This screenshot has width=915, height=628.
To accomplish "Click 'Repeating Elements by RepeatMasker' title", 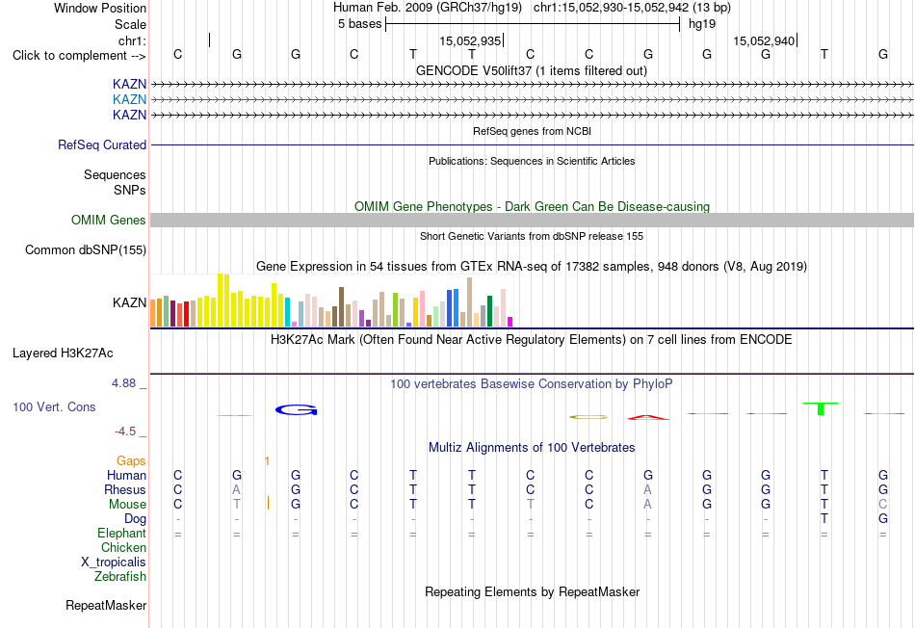I will 532,591.
